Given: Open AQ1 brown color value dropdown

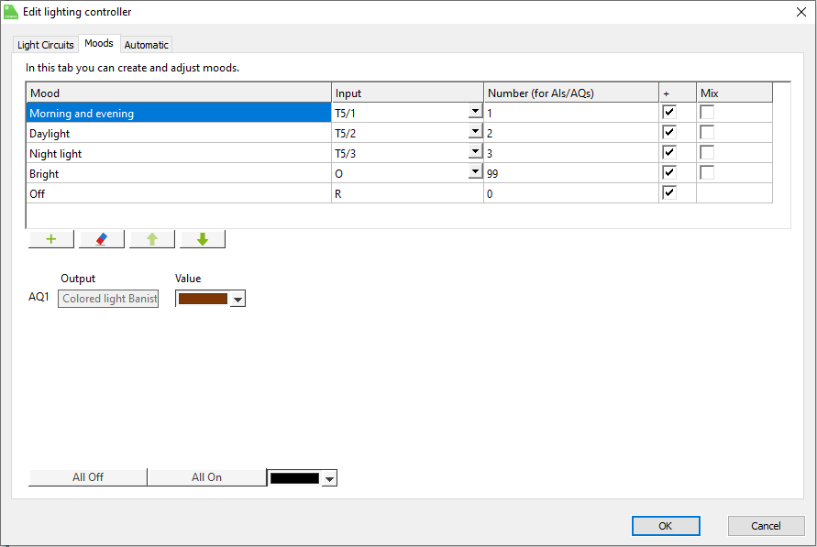Looking at the screenshot, I should pos(237,299).
